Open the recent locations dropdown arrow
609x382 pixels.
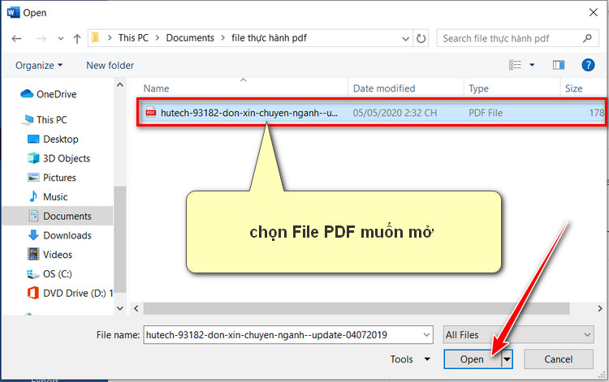pyautogui.click(x=61, y=38)
